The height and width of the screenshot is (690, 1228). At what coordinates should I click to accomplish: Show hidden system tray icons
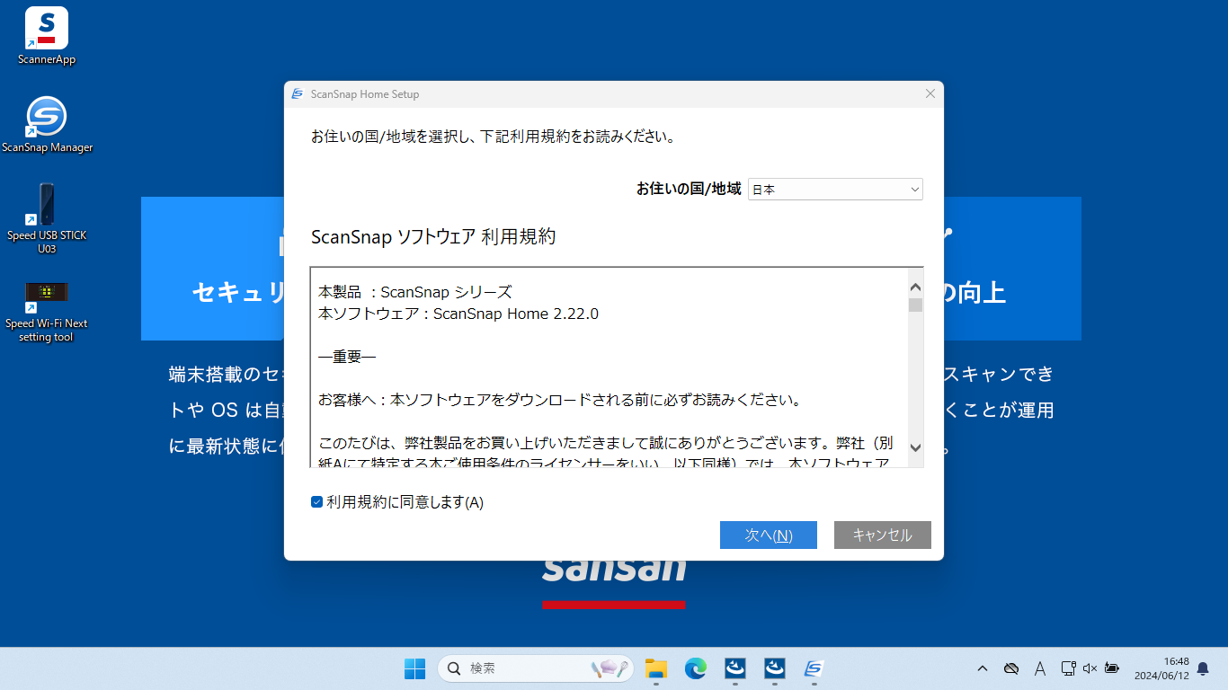coord(983,668)
